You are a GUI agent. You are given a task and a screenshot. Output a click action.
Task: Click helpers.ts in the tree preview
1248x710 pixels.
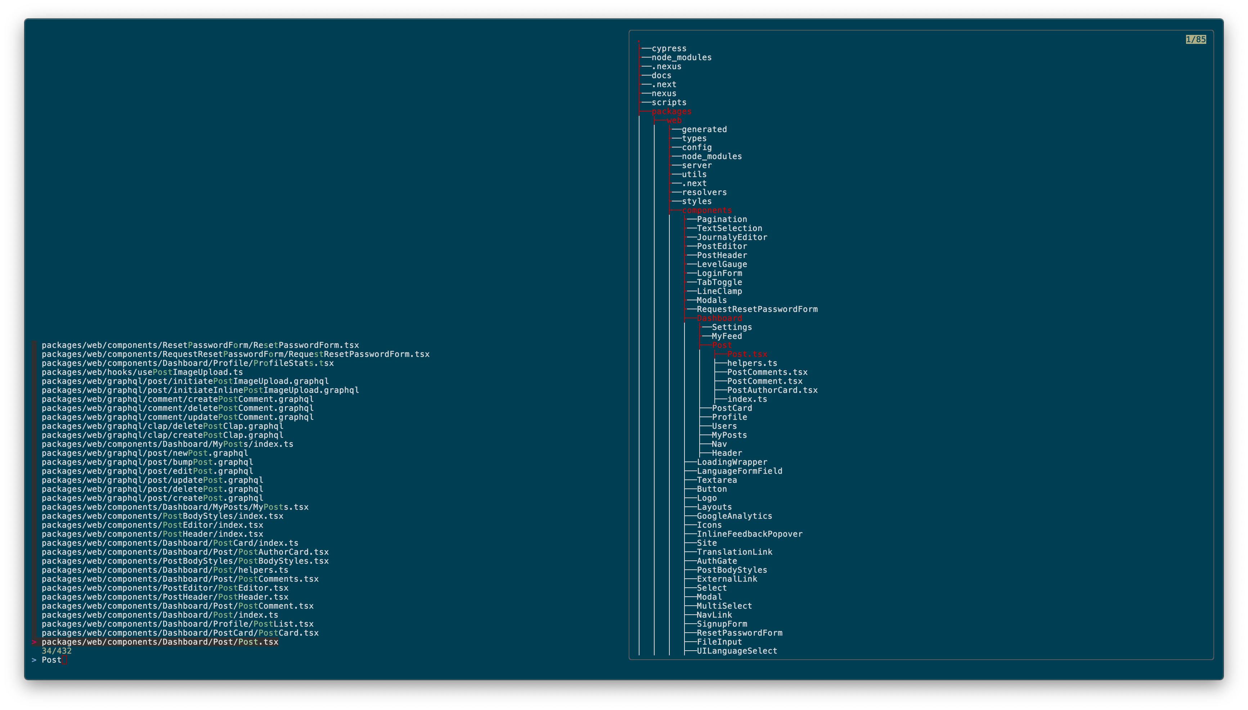[x=751, y=363]
